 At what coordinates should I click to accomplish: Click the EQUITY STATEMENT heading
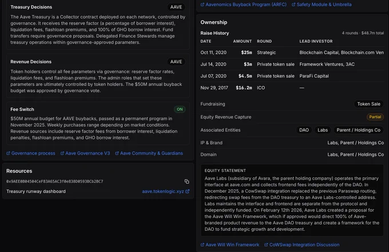(225, 170)
